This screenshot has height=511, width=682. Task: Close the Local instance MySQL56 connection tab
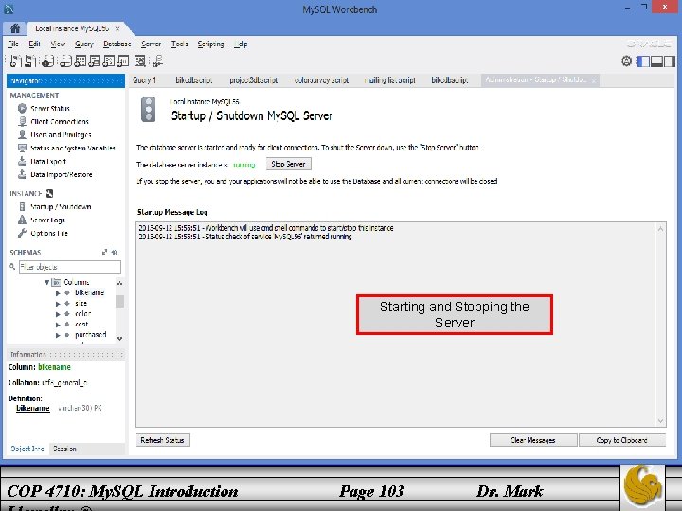tap(117, 28)
